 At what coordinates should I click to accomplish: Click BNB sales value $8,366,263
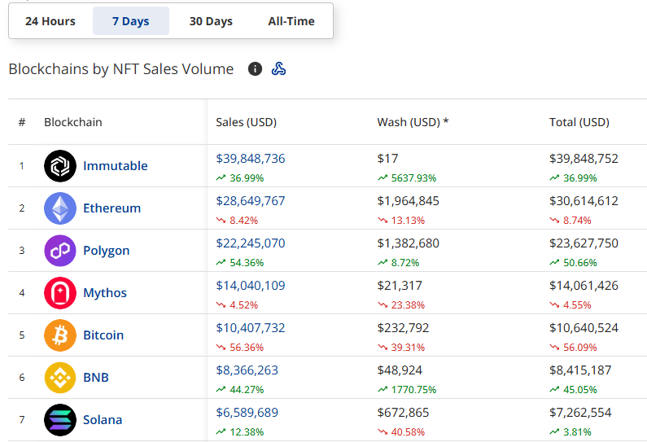(247, 370)
